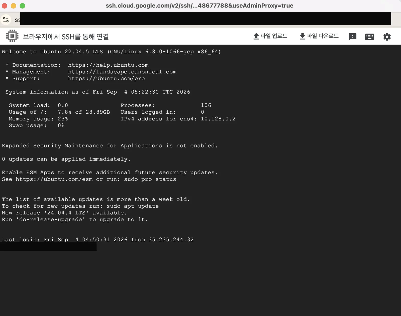Screen dimensions: 401x316
Task: Open the https://landscape.canonical.com link
Action: [122, 72]
